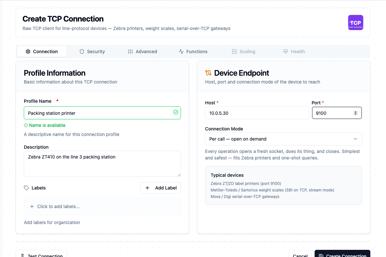Viewport: 386px width, 257px height.
Task: Click the plus icon before Click to add labels
Action: pyautogui.click(x=32, y=206)
